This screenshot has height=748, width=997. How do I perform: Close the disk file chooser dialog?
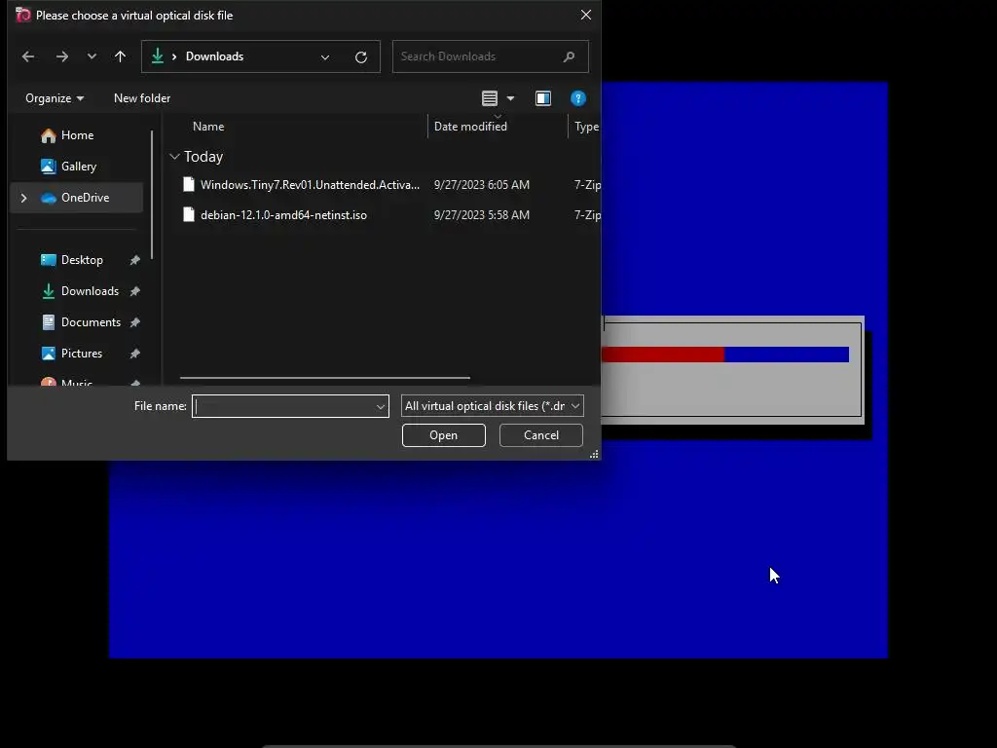[586, 15]
